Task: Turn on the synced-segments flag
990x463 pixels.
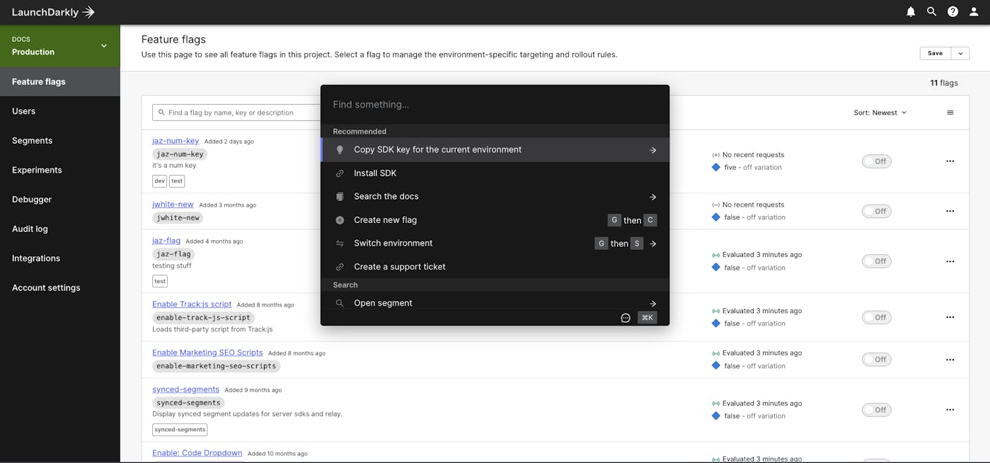Action: 877,410
